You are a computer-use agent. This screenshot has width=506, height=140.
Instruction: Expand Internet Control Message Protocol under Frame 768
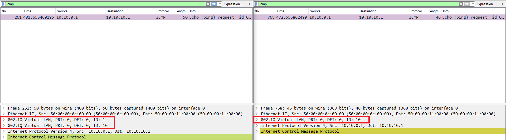pos(257,131)
